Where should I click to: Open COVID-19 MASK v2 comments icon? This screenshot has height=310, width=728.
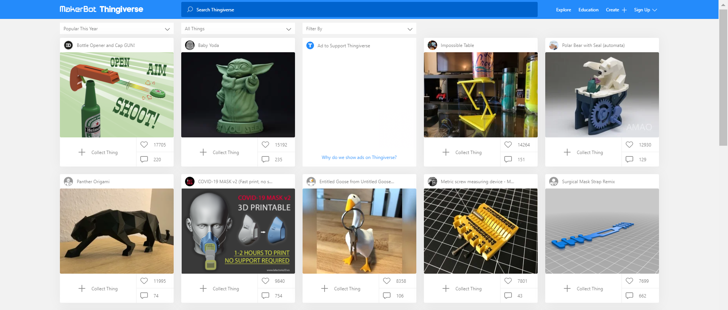point(265,296)
